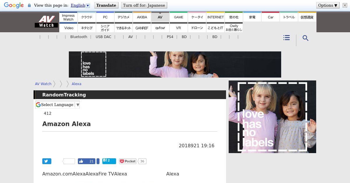The height and width of the screenshot is (183, 350).
Task: Click the love has no labels sidebar ad
Action: click(x=272, y=117)
